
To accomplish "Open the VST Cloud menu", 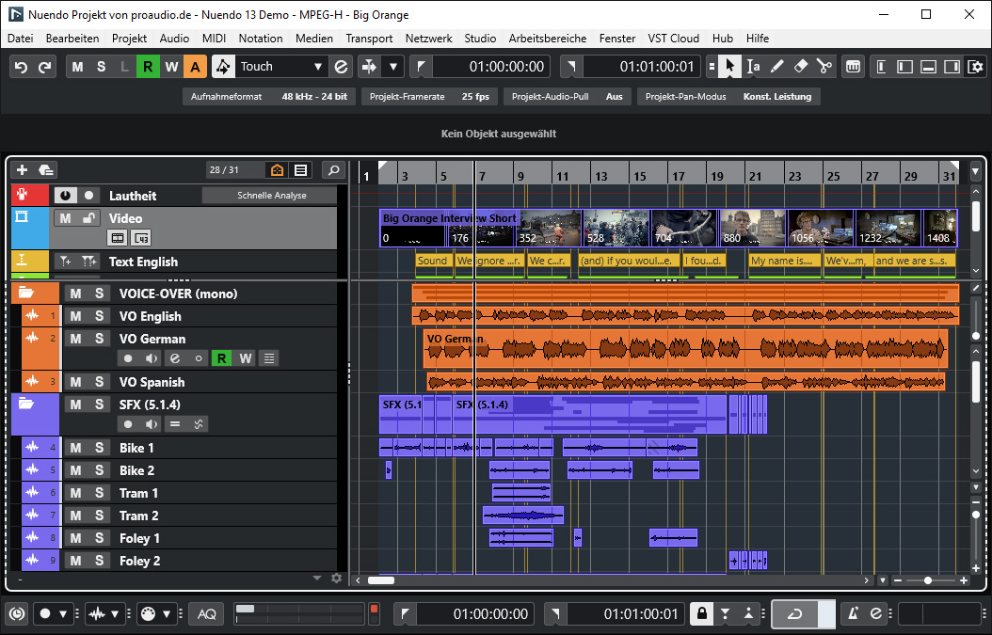I will point(673,39).
